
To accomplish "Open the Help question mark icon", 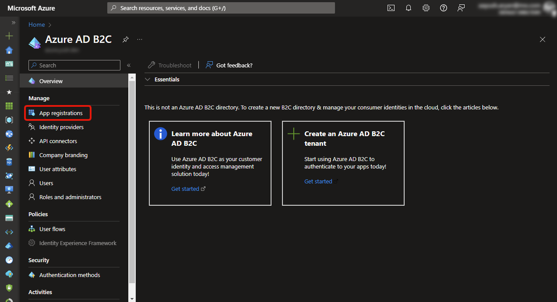I will point(443,7).
